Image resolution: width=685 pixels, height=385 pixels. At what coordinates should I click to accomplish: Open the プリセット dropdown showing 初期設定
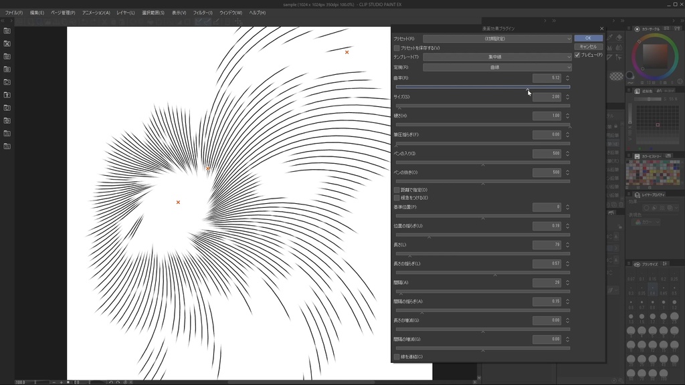(498, 37)
